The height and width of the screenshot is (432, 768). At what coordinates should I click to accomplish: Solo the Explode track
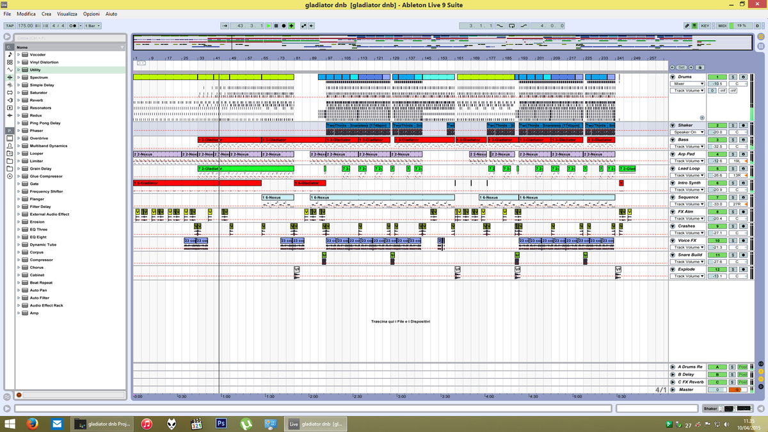733,269
